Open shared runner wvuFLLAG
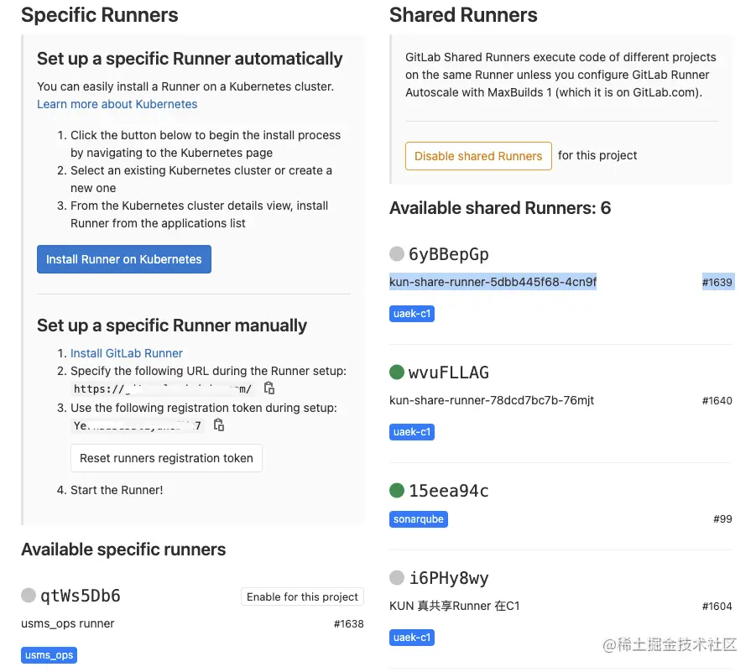Viewport: 756px width, 672px height. (x=448, y=372)
